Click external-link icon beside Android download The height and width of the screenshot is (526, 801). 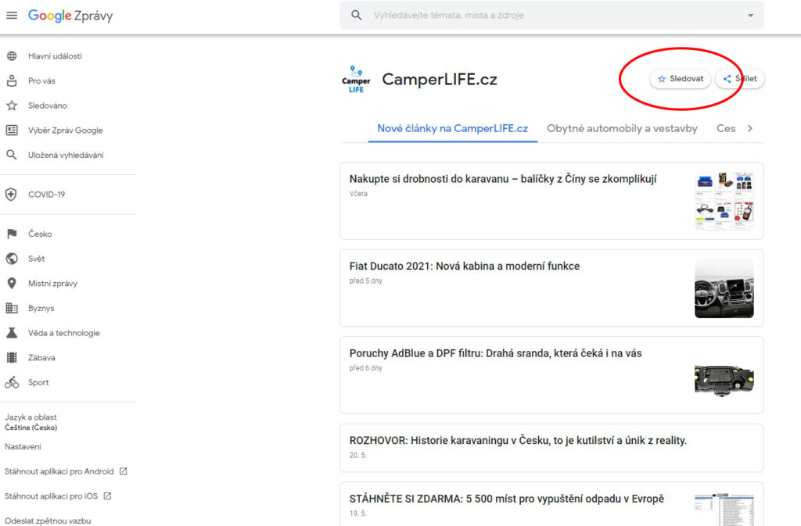click(x=123, y=471)
